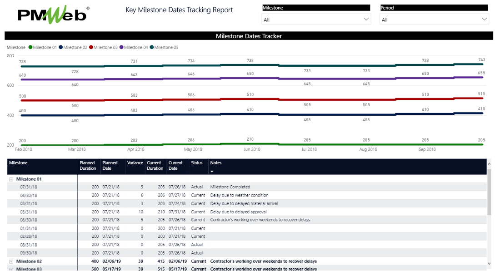Sort by Planned Date column header

pyautogui.click(x=110, y=166)
